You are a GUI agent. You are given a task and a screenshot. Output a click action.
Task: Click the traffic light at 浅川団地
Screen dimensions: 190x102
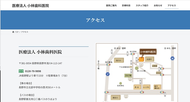(x=133, y=54)
